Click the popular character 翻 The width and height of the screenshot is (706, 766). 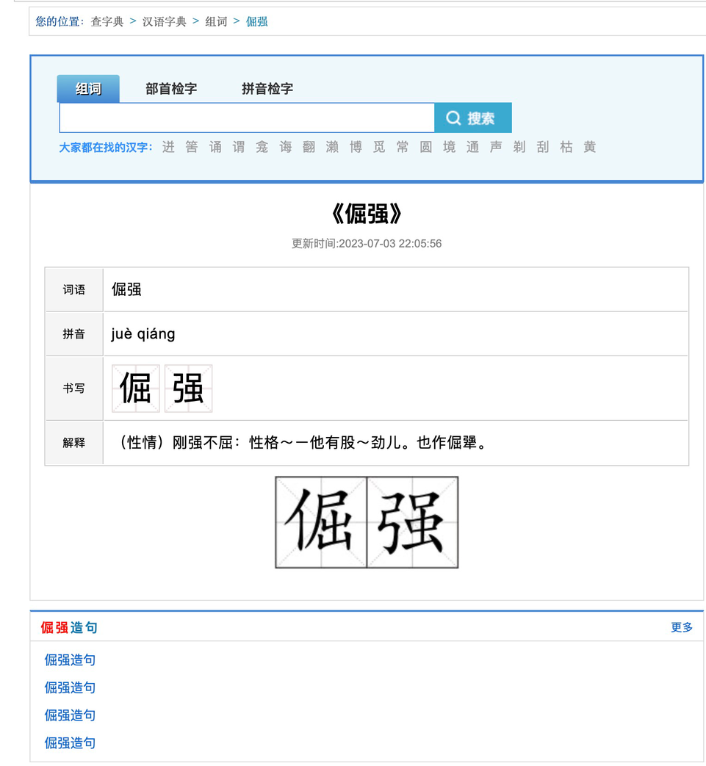(x=308, y=147)
